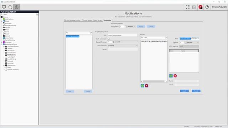Screen dimensions: 228x128
Task: Select exacqVision Server node
Action: click(11, 44)
